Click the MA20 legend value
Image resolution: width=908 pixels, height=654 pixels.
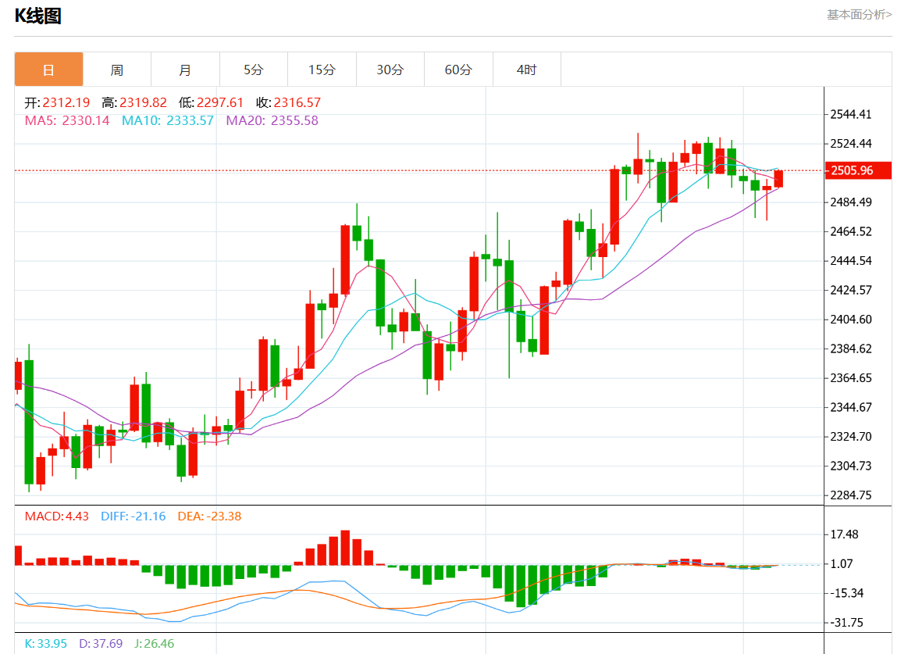(272, 120)
